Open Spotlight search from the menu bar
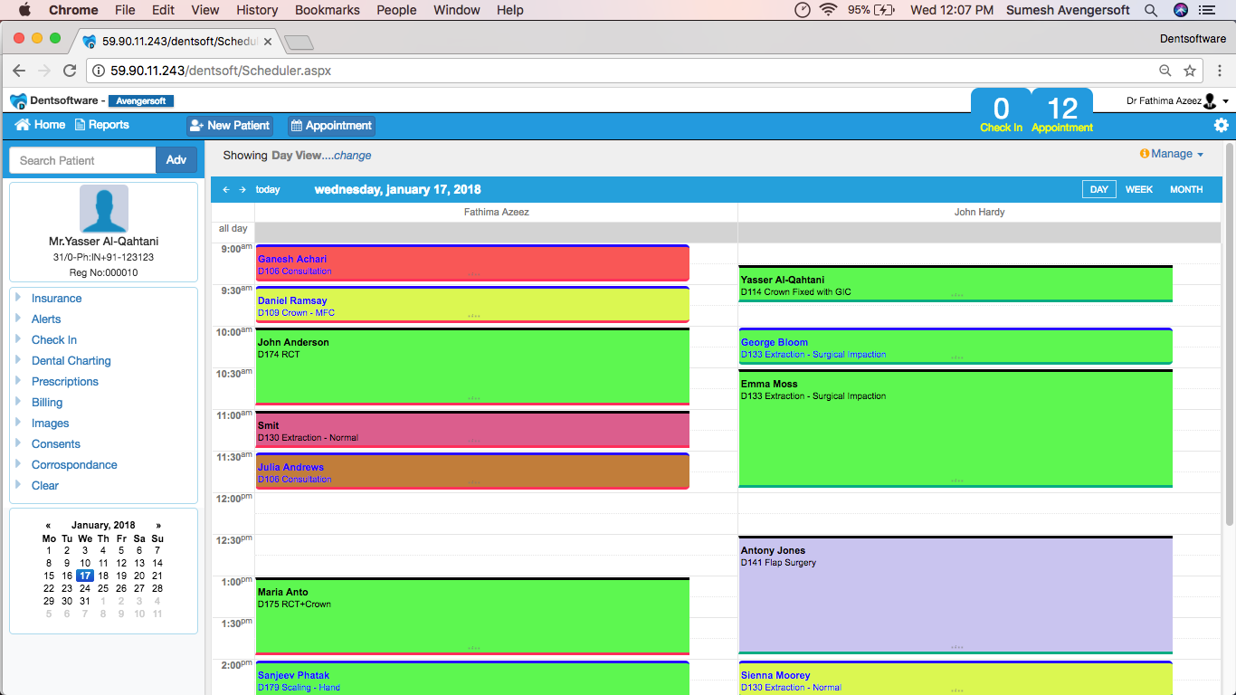Viewport: 1236px width, 695px height. tap(1149, 10)
